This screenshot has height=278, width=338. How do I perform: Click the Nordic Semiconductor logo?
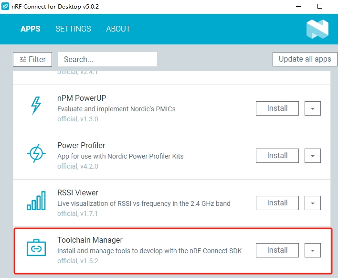click(317, 29)
